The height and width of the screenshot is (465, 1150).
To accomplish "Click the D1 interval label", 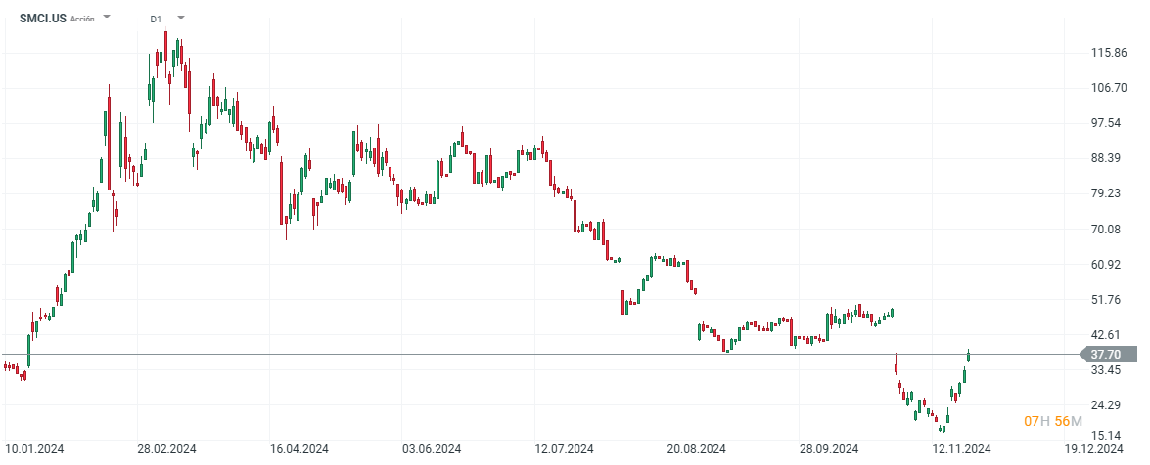I will (x=157, y=19).
